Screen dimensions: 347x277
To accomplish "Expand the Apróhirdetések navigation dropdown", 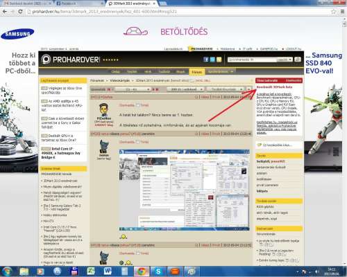I will [220, 72].
